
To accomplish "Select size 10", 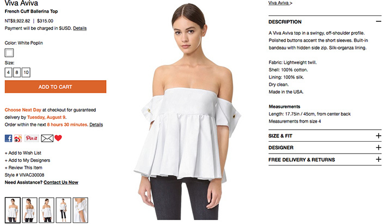I will pyautogui.click(x=26, y=72).
